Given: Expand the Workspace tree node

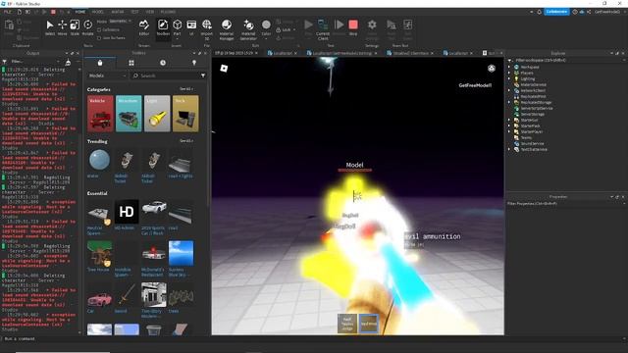Looking at the screenshot, I should pyautogui.click(x=510, y=67).
